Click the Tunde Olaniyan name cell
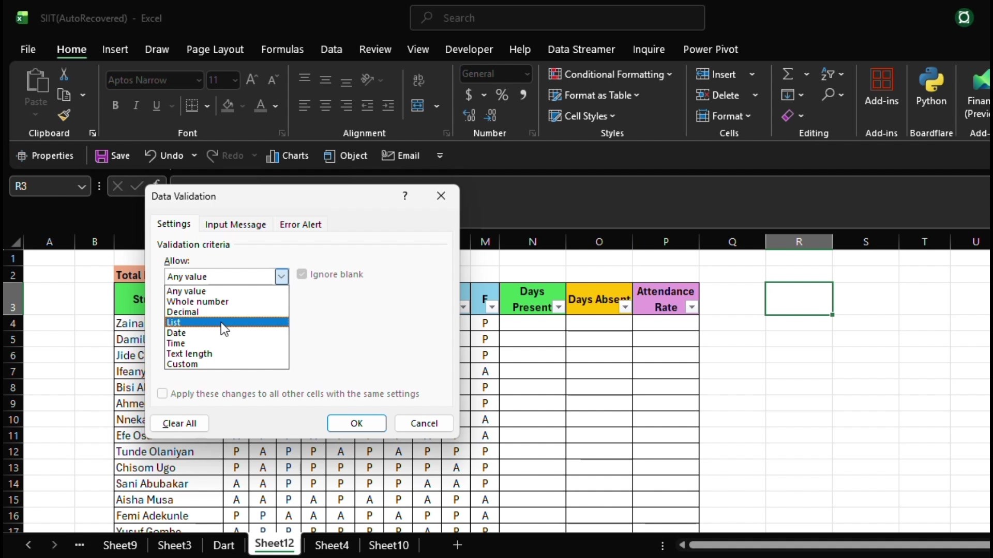 [x=168, y=452]
